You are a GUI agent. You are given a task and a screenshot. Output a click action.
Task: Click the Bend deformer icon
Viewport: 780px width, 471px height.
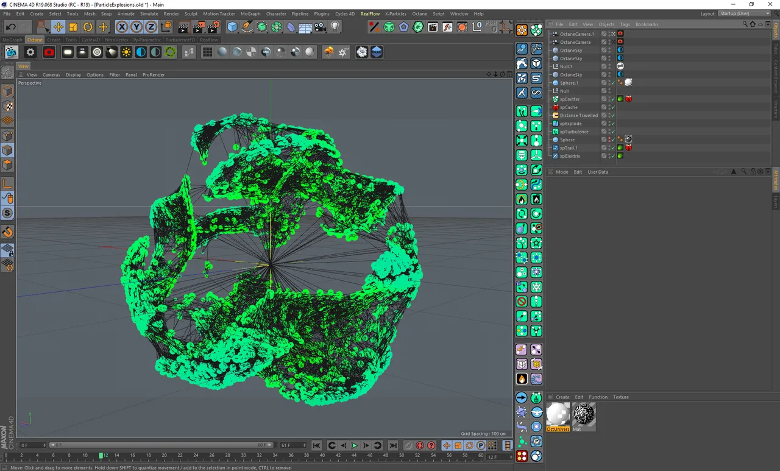[291, 27]
